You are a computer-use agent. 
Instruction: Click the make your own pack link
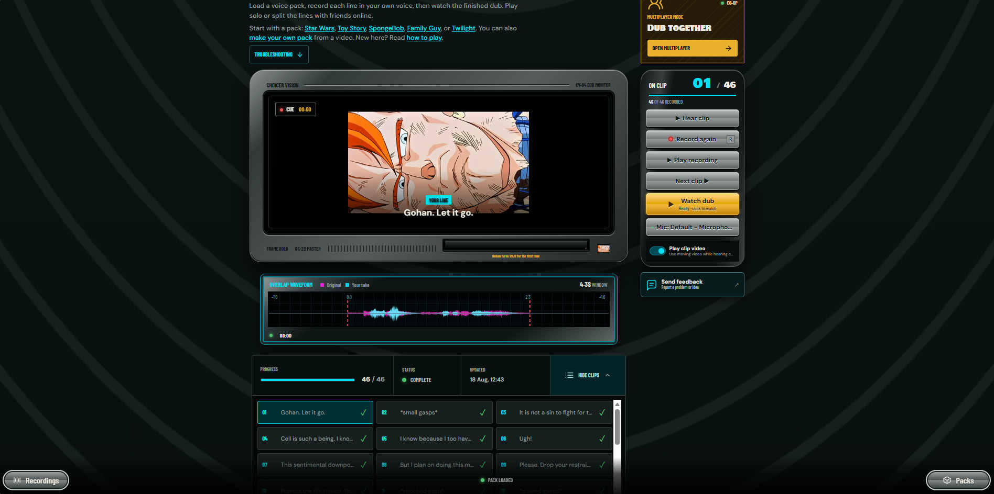coord(280,38)
